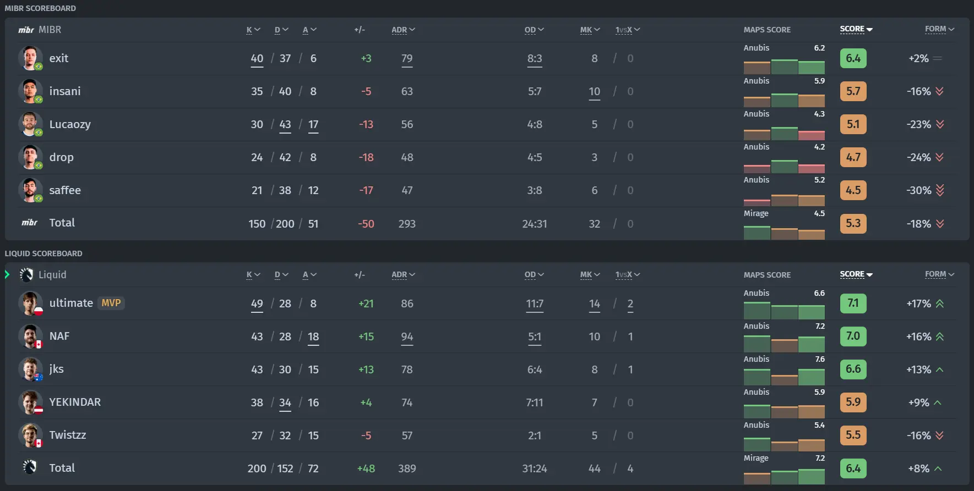Click jks's Anubis map score bars
This screenshot has width=974, height=491.
pyautogui.click(x=784, y=377)
